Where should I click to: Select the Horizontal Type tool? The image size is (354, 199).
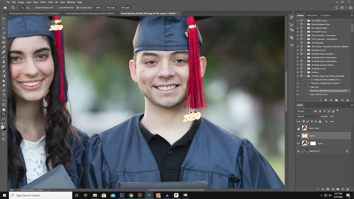(4, 95)
